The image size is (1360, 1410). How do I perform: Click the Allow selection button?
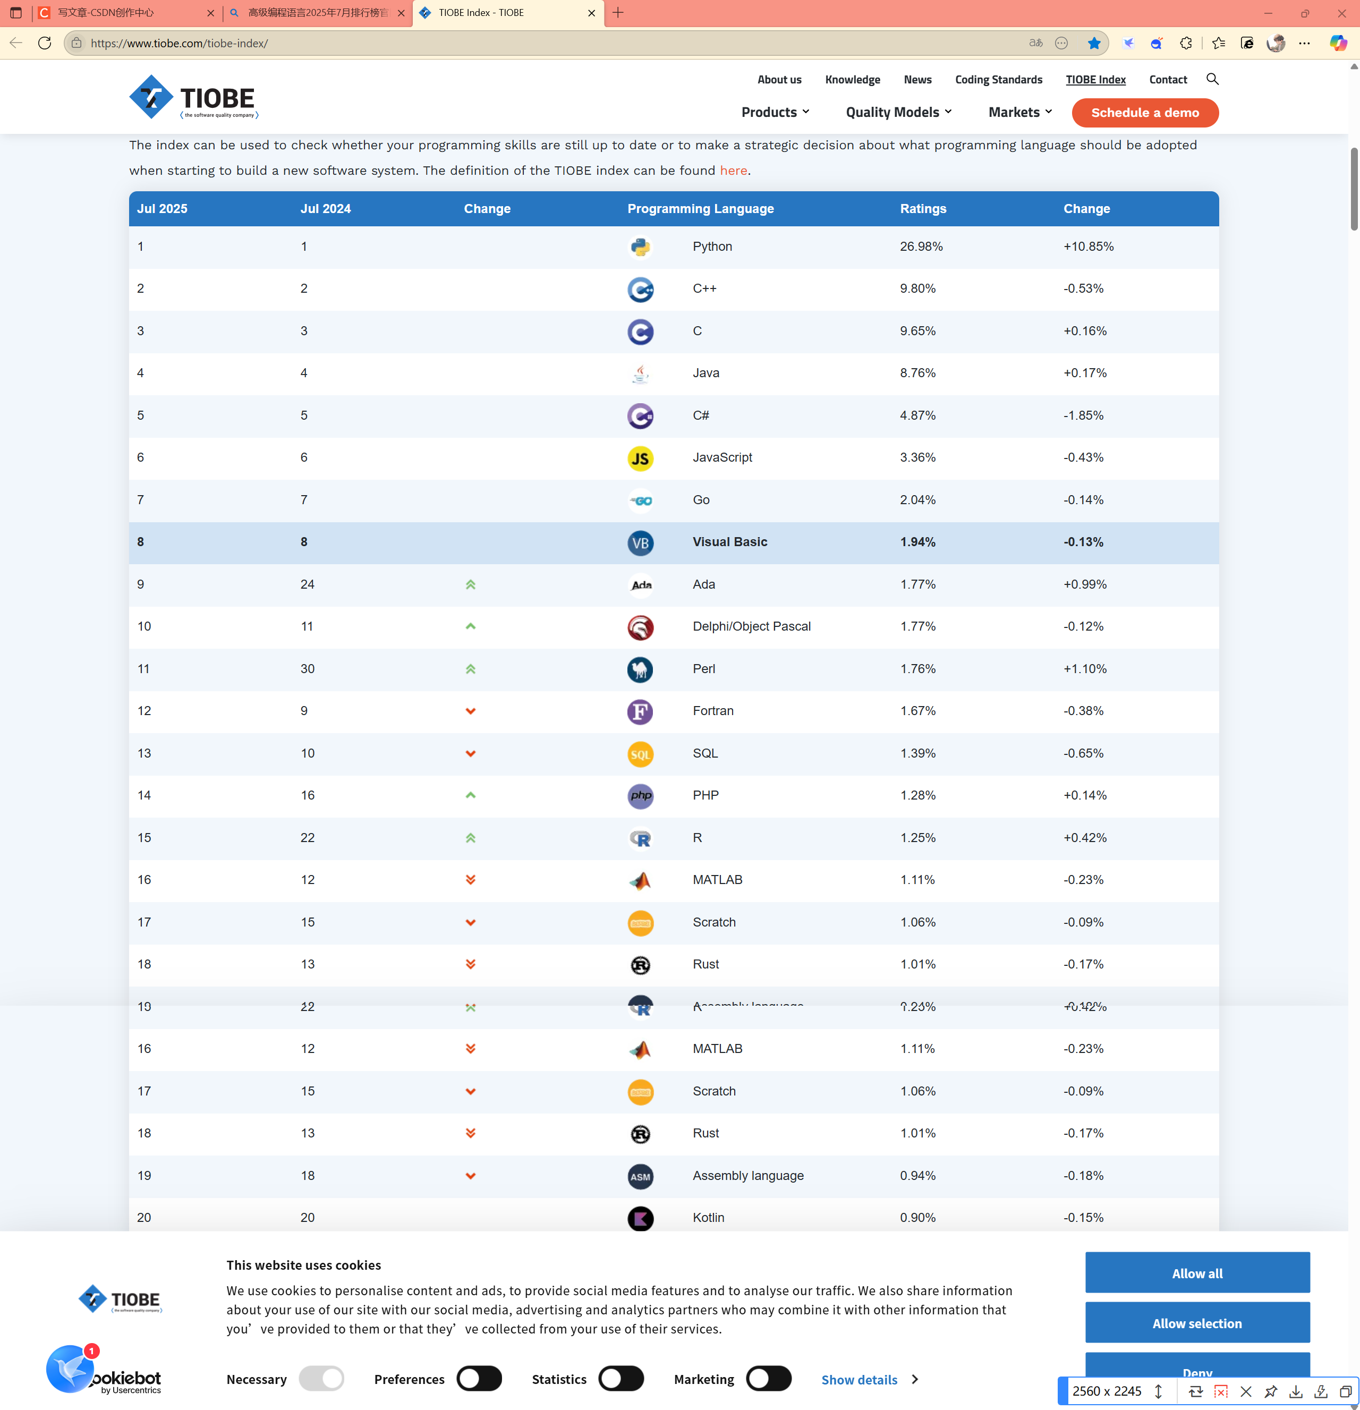coord(1197,1322)
